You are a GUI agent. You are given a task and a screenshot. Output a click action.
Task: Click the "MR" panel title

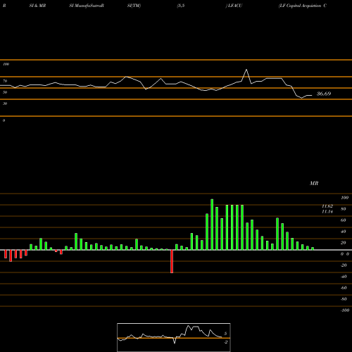314,183
